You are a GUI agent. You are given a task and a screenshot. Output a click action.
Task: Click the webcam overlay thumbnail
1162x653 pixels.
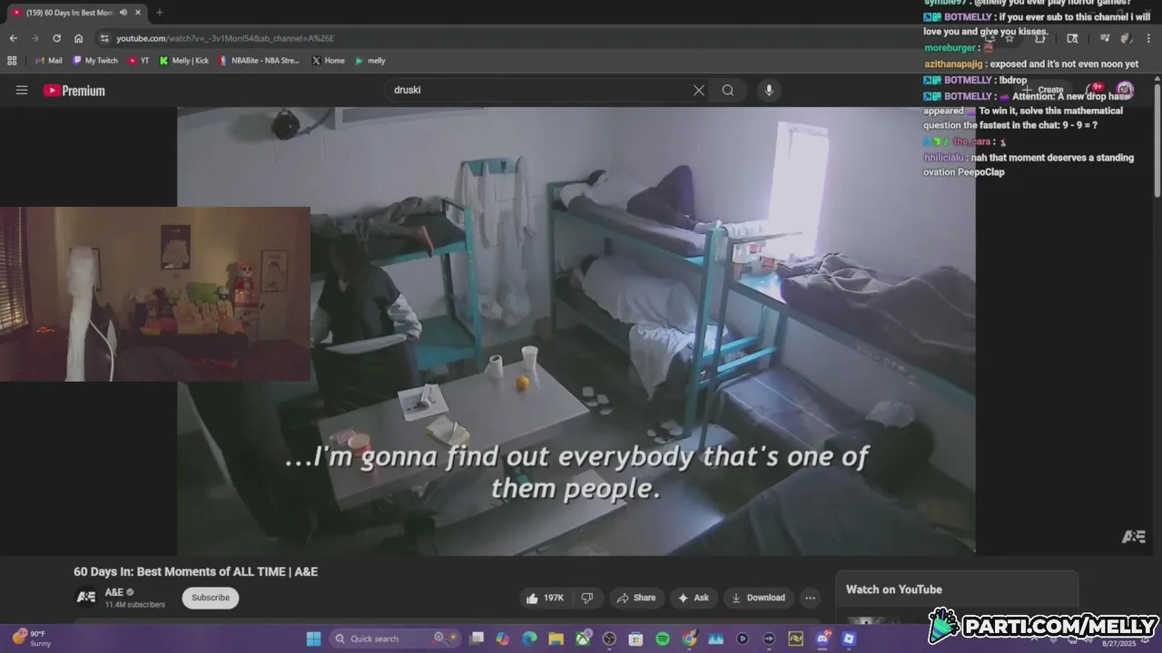(155, 294)
